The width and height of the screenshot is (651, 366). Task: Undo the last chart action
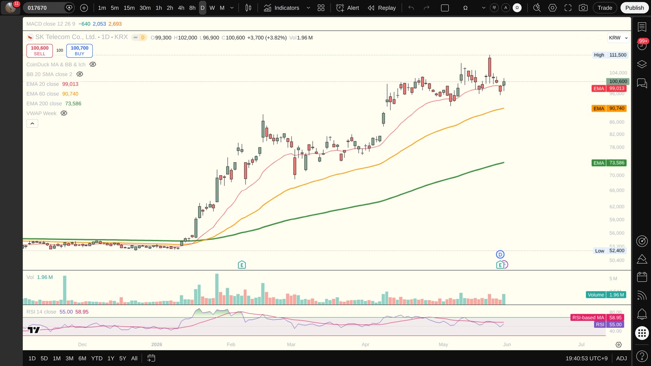click(411, 8)
